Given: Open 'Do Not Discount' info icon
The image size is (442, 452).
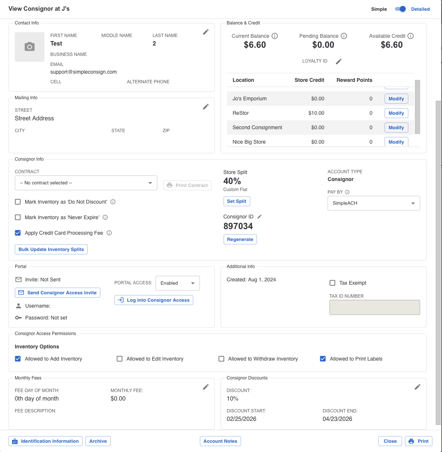Looking at the screenshot, I should click(113, 202).
